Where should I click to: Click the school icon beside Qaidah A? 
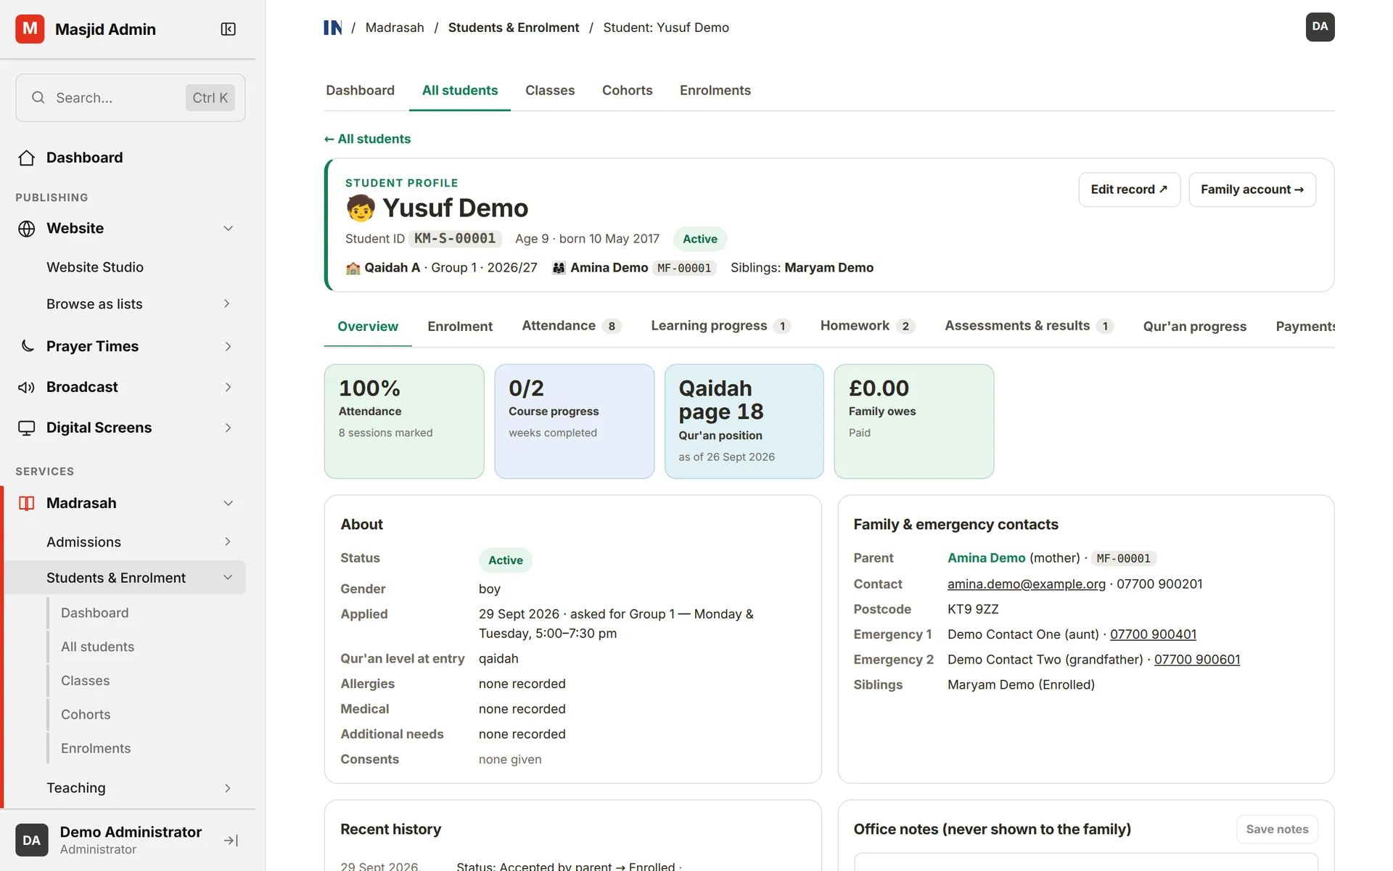(x=353, y=268)
